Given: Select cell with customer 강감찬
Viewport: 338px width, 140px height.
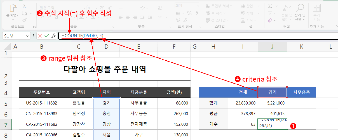Looking at the screenshot, I should (79, 124).
